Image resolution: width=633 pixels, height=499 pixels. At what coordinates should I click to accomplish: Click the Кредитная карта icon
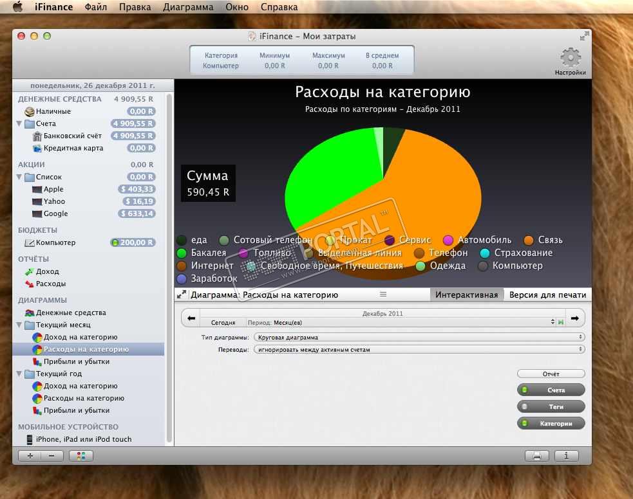(37, 149)
